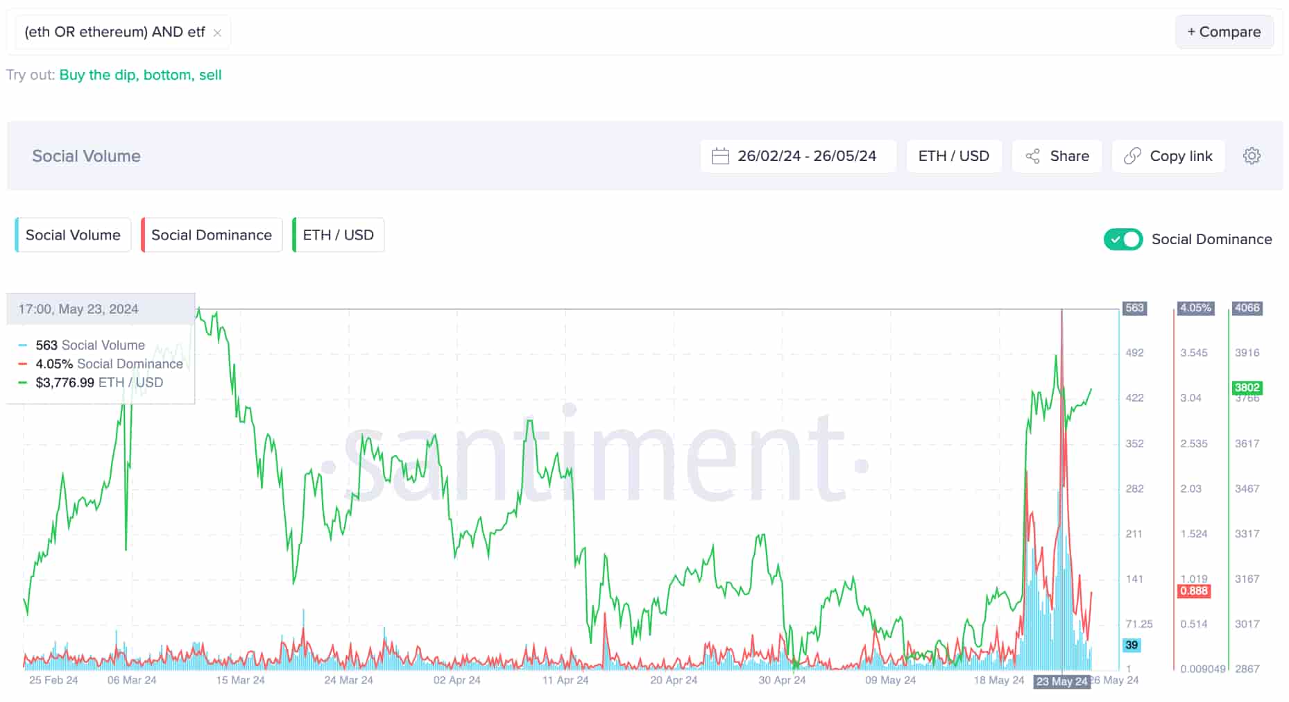Try the 'Buy the dip' suggestion

pos(97,75)
